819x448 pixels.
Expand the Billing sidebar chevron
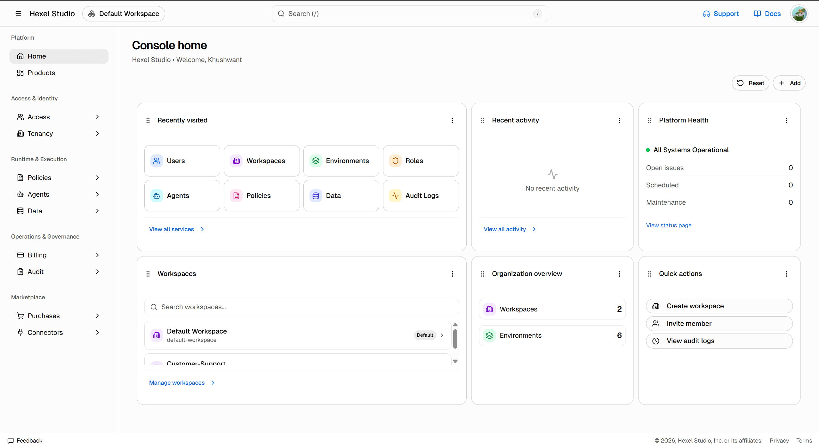click(x=97, y=255)
